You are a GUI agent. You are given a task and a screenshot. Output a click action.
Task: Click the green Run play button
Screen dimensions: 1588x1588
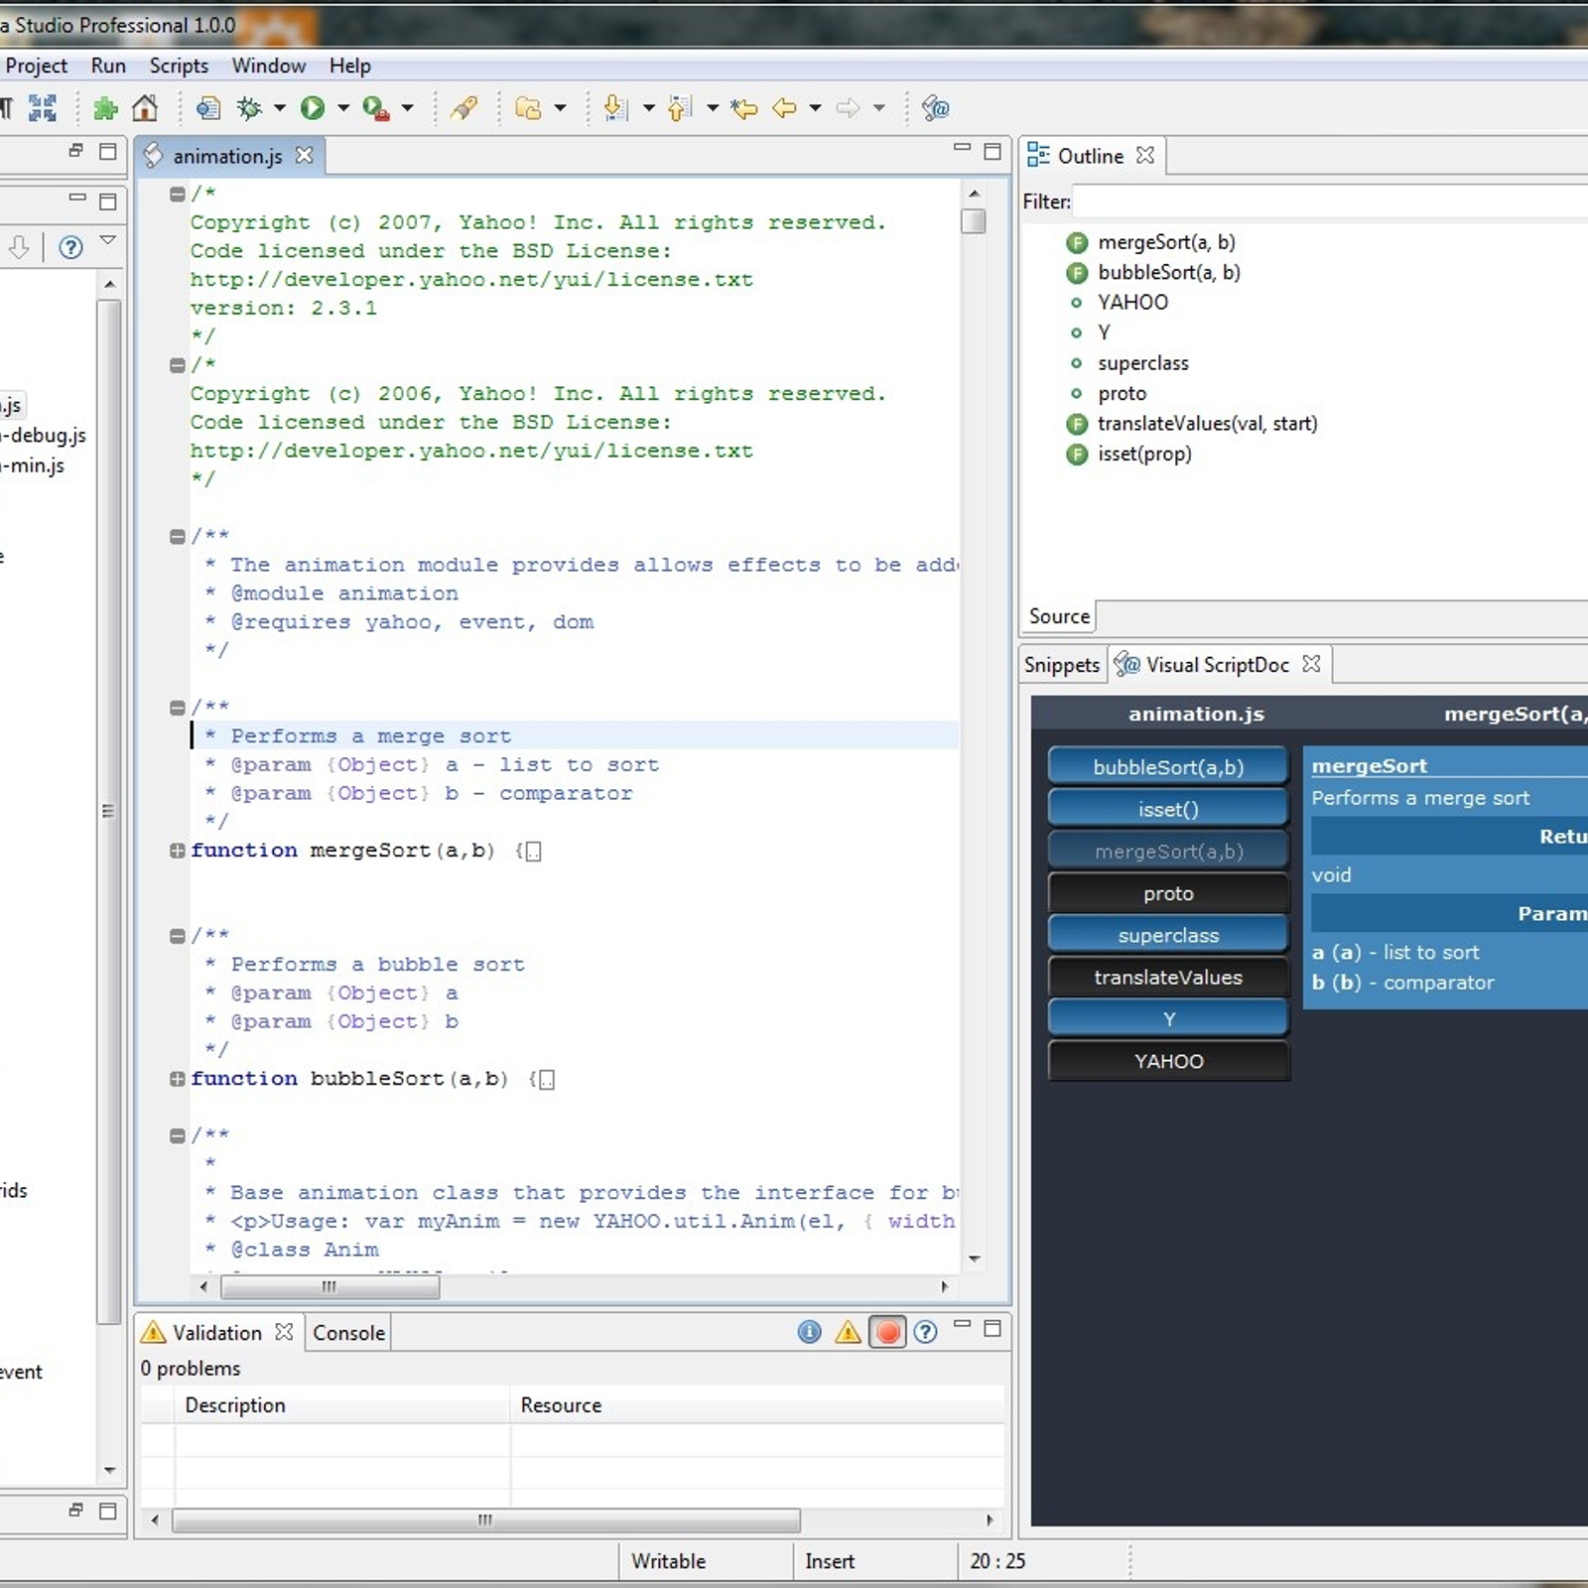313,107
